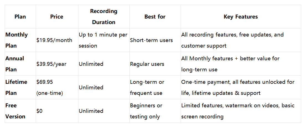Click the "Regular users" cell

point(147,64)
